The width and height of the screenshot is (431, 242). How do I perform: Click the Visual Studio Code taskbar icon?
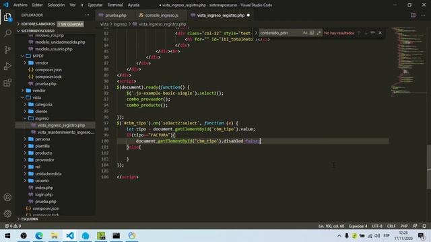click(x=70, y=236)
